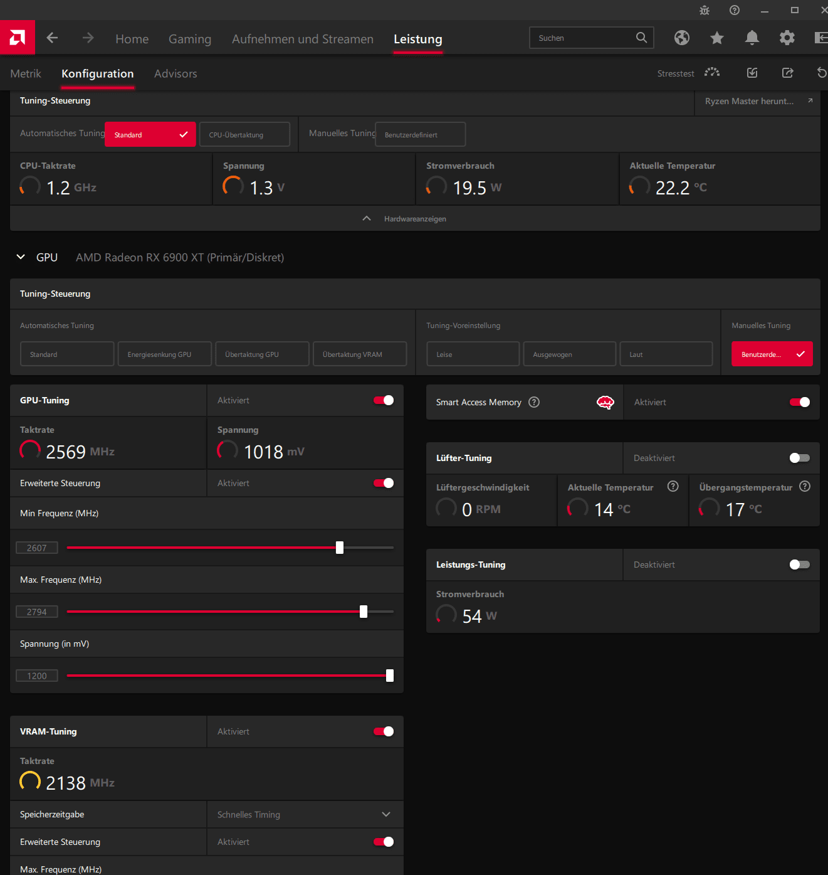This screenshot has height=875, width=828.
Task: Click the Spannung (in mV) slider handle
Action: coord(390,676)
